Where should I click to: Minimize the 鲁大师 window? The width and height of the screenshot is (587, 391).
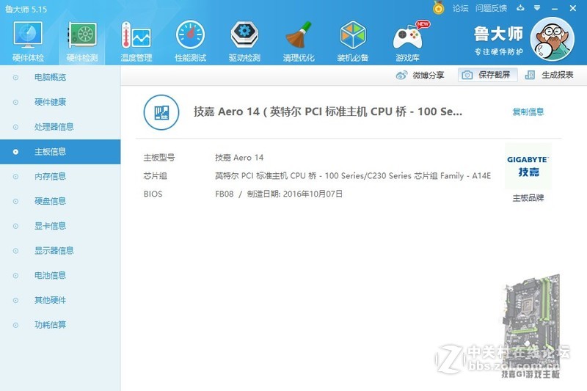[x=555, y=8]
